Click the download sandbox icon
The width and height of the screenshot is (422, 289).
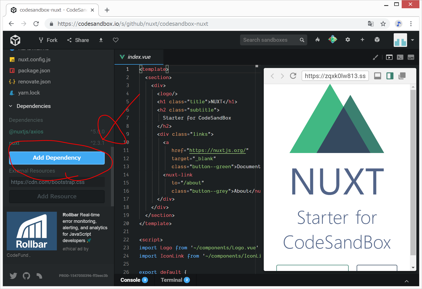click(101, 40)
